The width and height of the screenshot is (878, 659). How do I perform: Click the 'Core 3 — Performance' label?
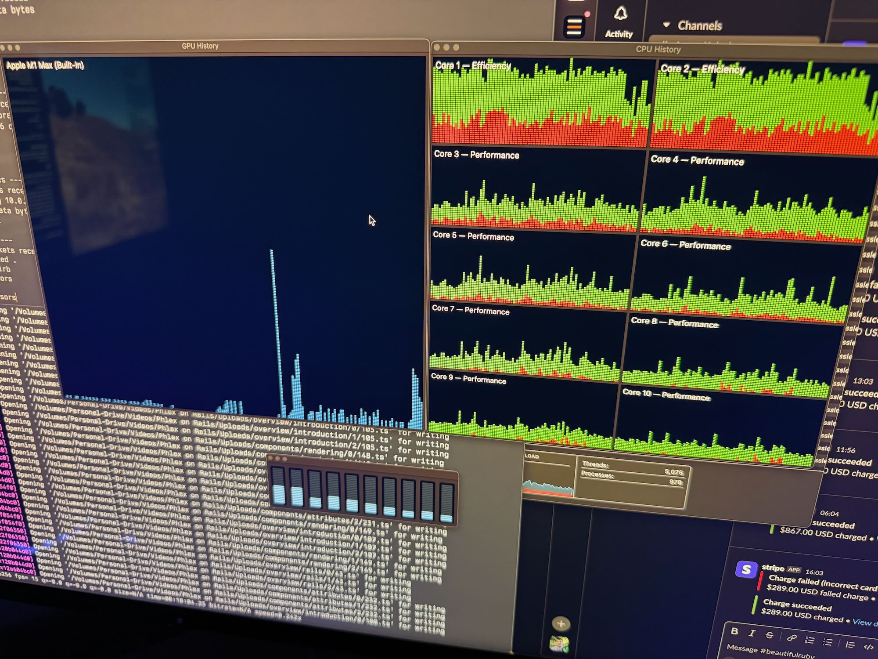point(477,155)
